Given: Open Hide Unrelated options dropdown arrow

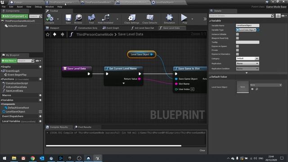Looking at the screenshot, I should coord(117,19).
